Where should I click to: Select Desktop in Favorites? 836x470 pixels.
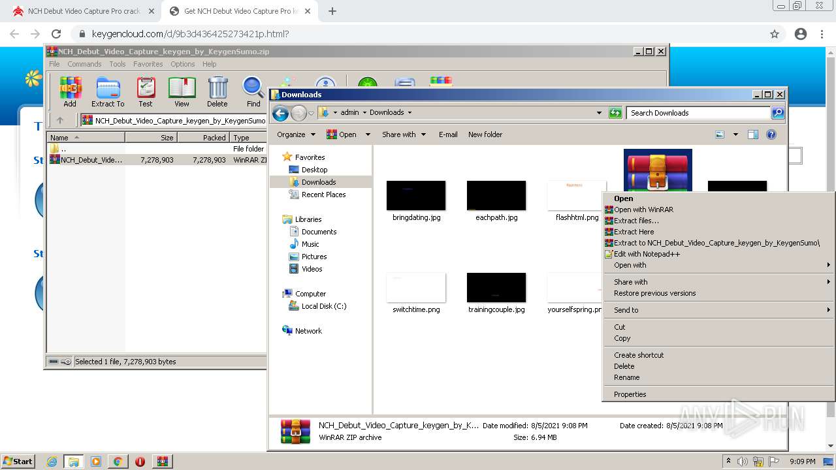[314, 170]
